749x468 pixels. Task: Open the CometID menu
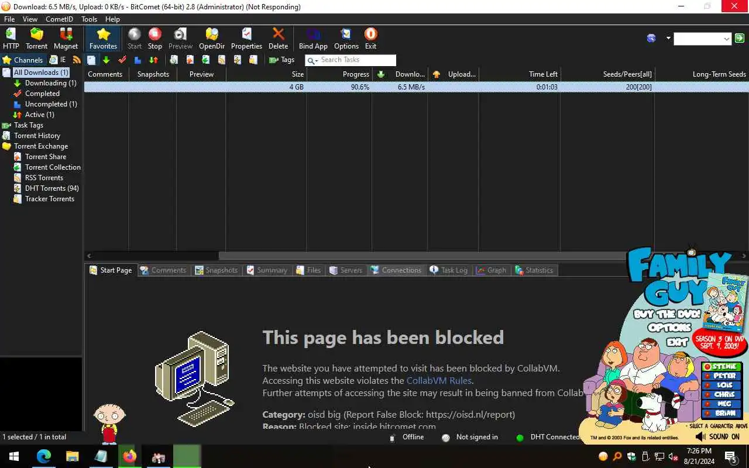tap(59, 19)
